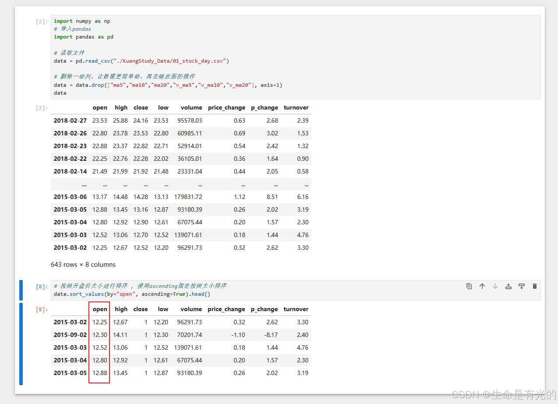This screenshot has width=558, height=404.
Task: Delete the selected cell with the trash icon
Action: (535, 286)
